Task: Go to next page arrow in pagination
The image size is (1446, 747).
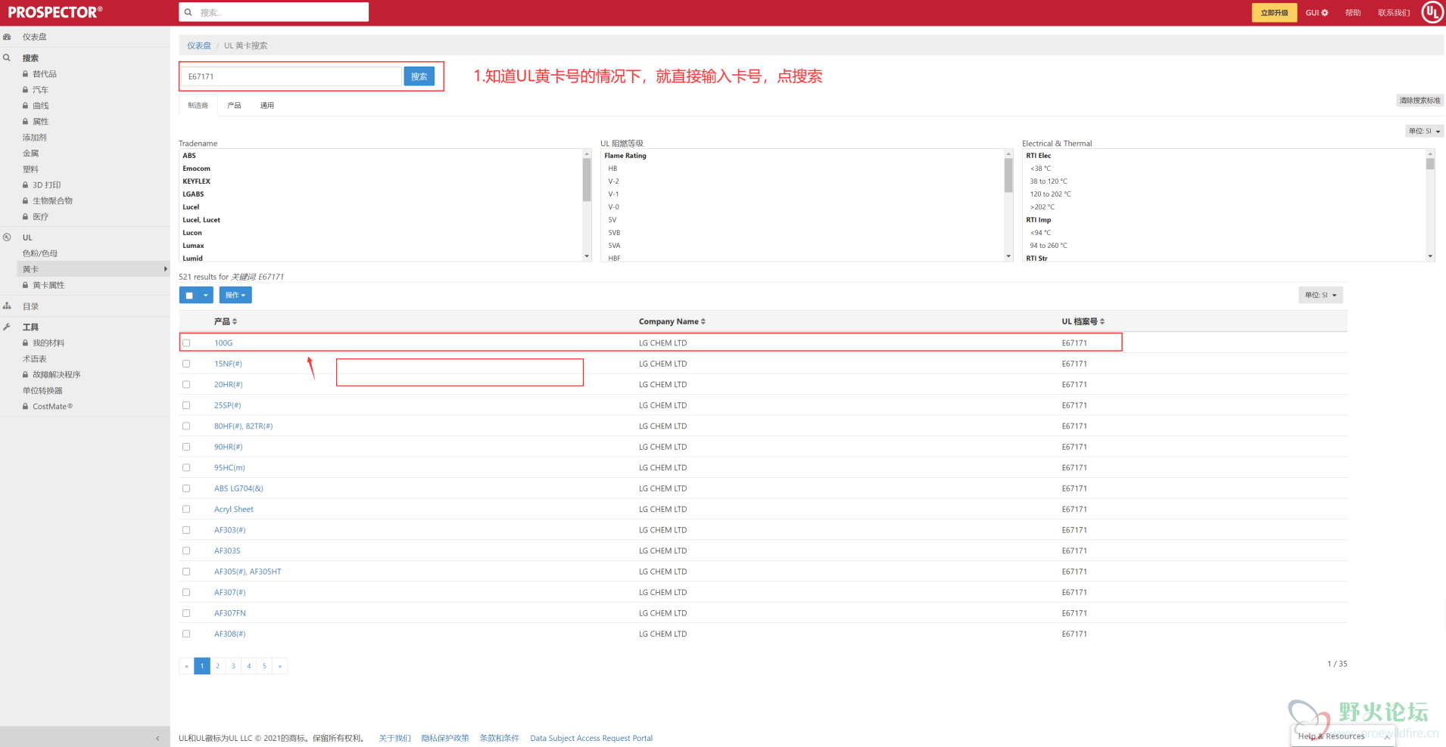Action: 280,665
